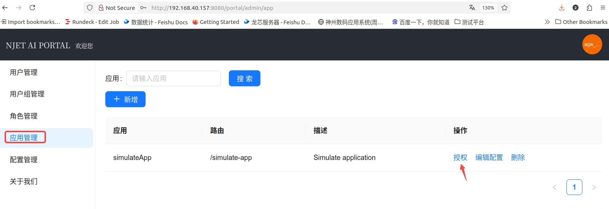Click 删除 link for simulateApp
The height and width of the screenshot is (209, 609).
[518, 157]
